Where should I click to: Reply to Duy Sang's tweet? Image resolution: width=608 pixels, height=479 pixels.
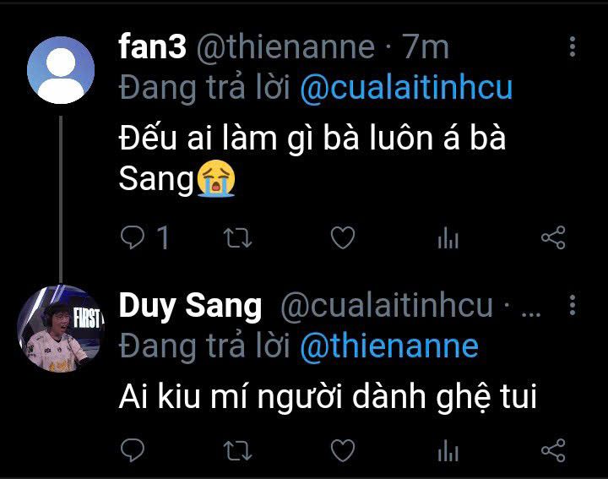click(133, 450)
